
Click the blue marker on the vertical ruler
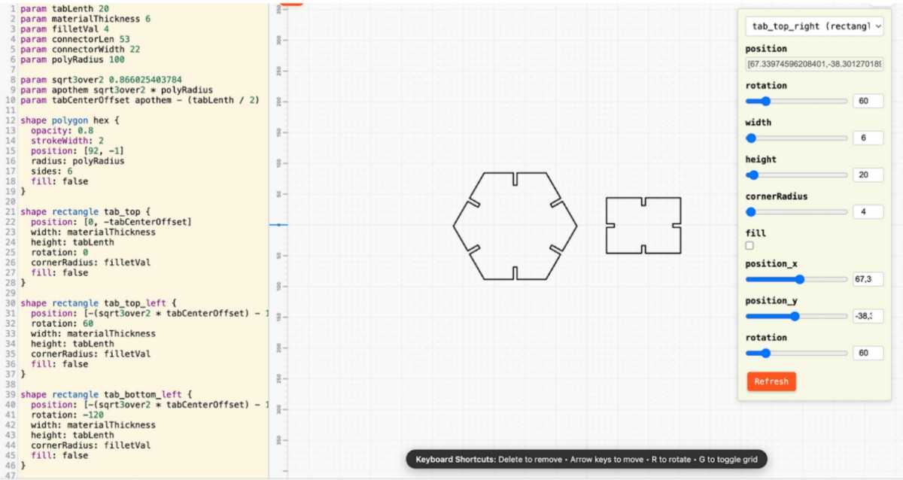[279, 223]
